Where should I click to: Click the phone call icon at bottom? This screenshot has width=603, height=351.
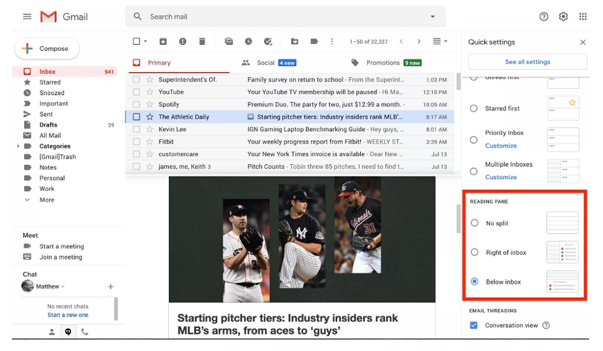click(x=84, y=331)
